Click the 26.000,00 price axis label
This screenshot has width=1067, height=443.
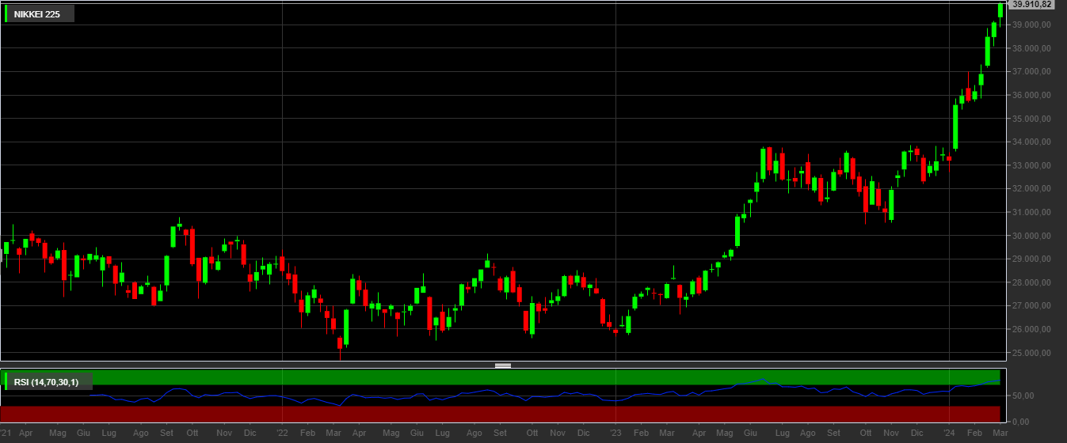(1031, 329)
